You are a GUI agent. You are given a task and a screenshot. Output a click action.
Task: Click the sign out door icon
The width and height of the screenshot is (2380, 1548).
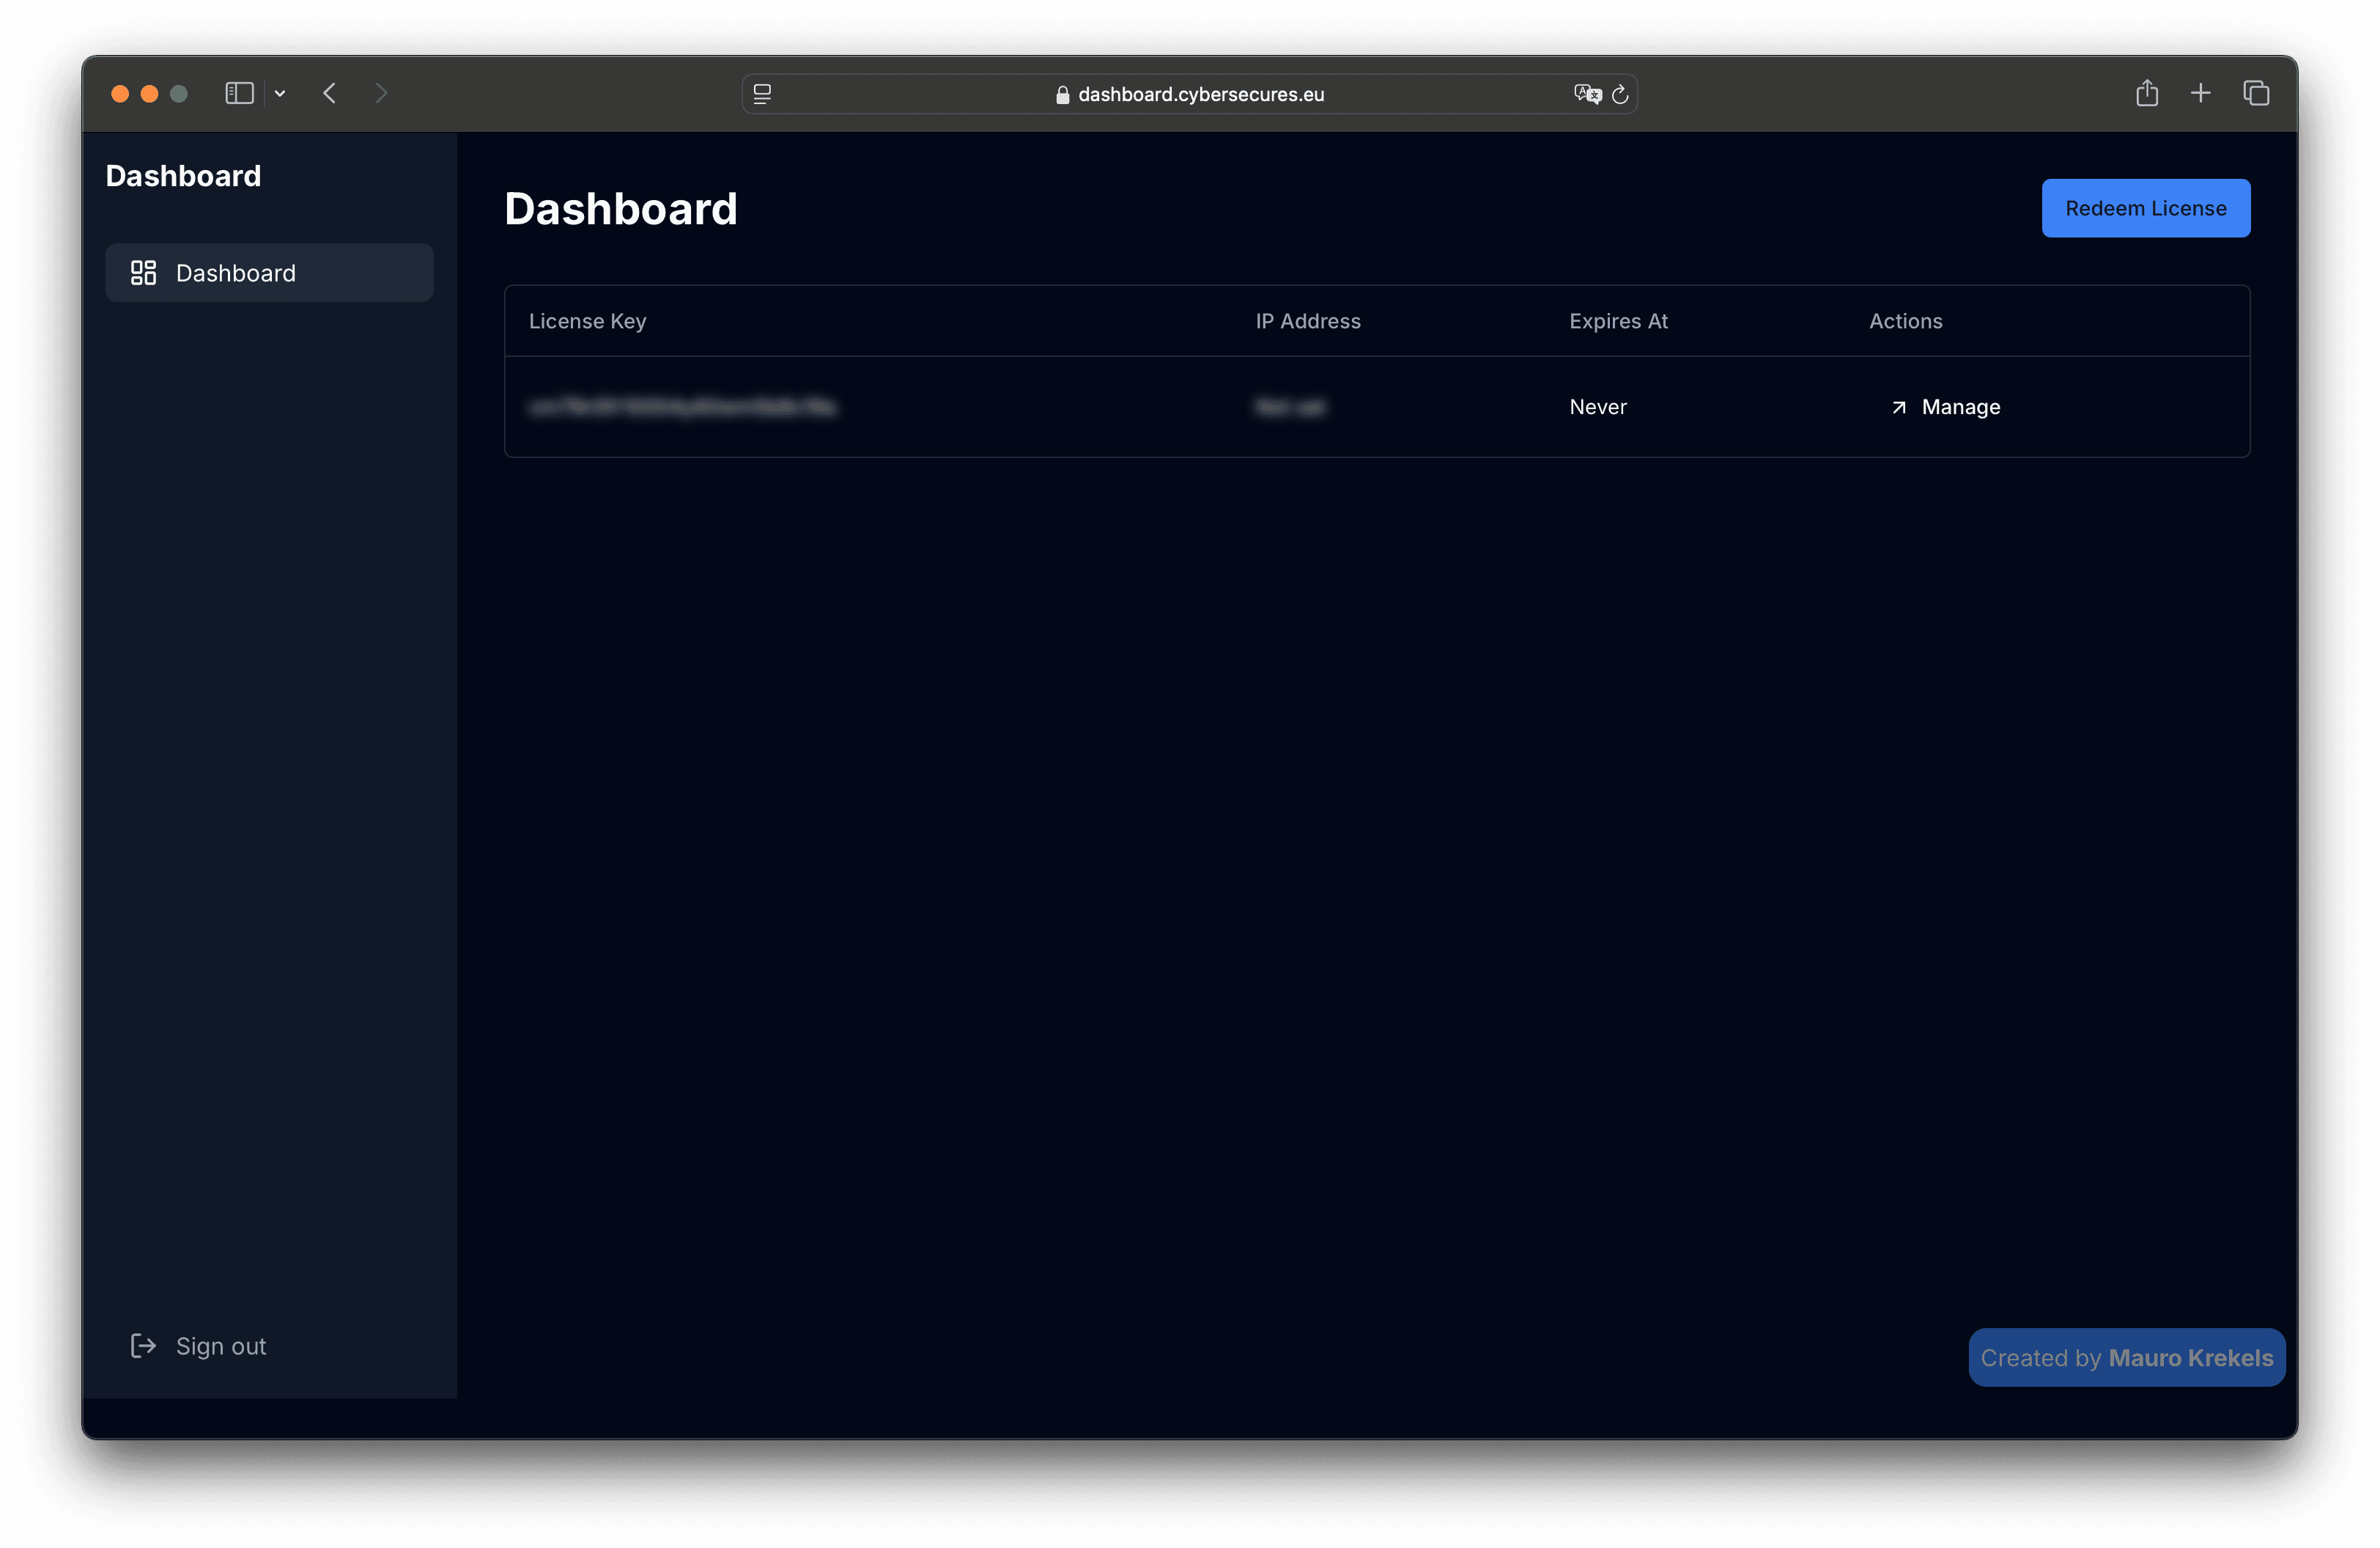[x=143, y=1346]
